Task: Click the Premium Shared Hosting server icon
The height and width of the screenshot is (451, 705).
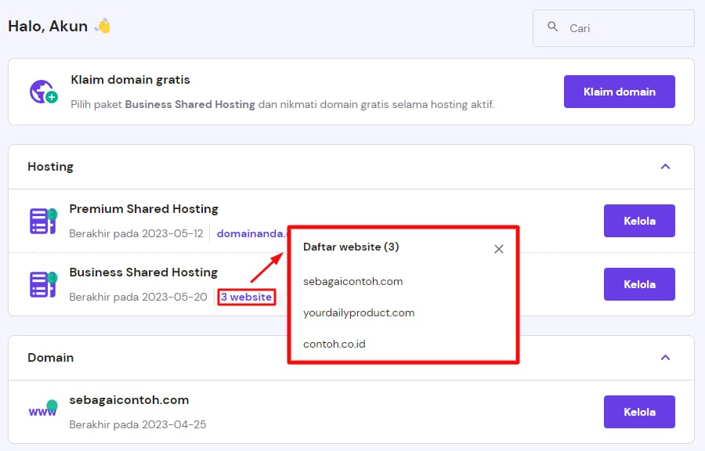Action: point(40,220)
